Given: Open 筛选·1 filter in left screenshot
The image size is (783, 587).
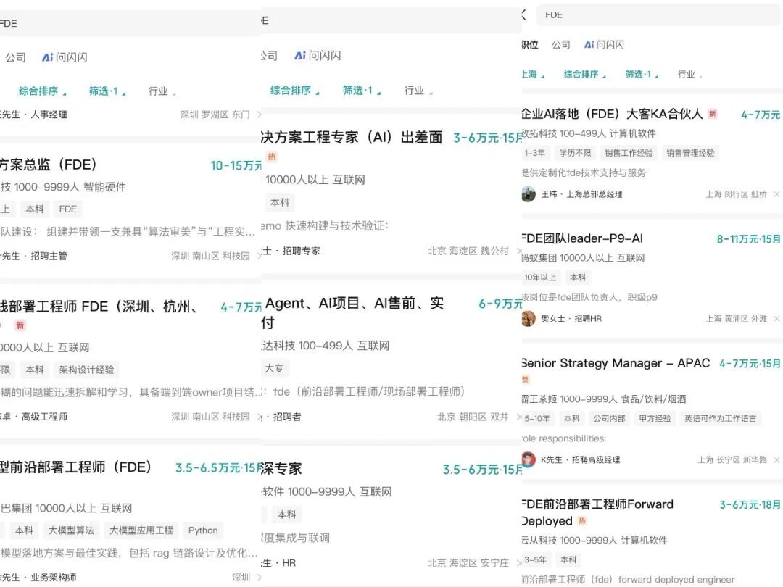Looking at the screenshot, I should (107, 91).
